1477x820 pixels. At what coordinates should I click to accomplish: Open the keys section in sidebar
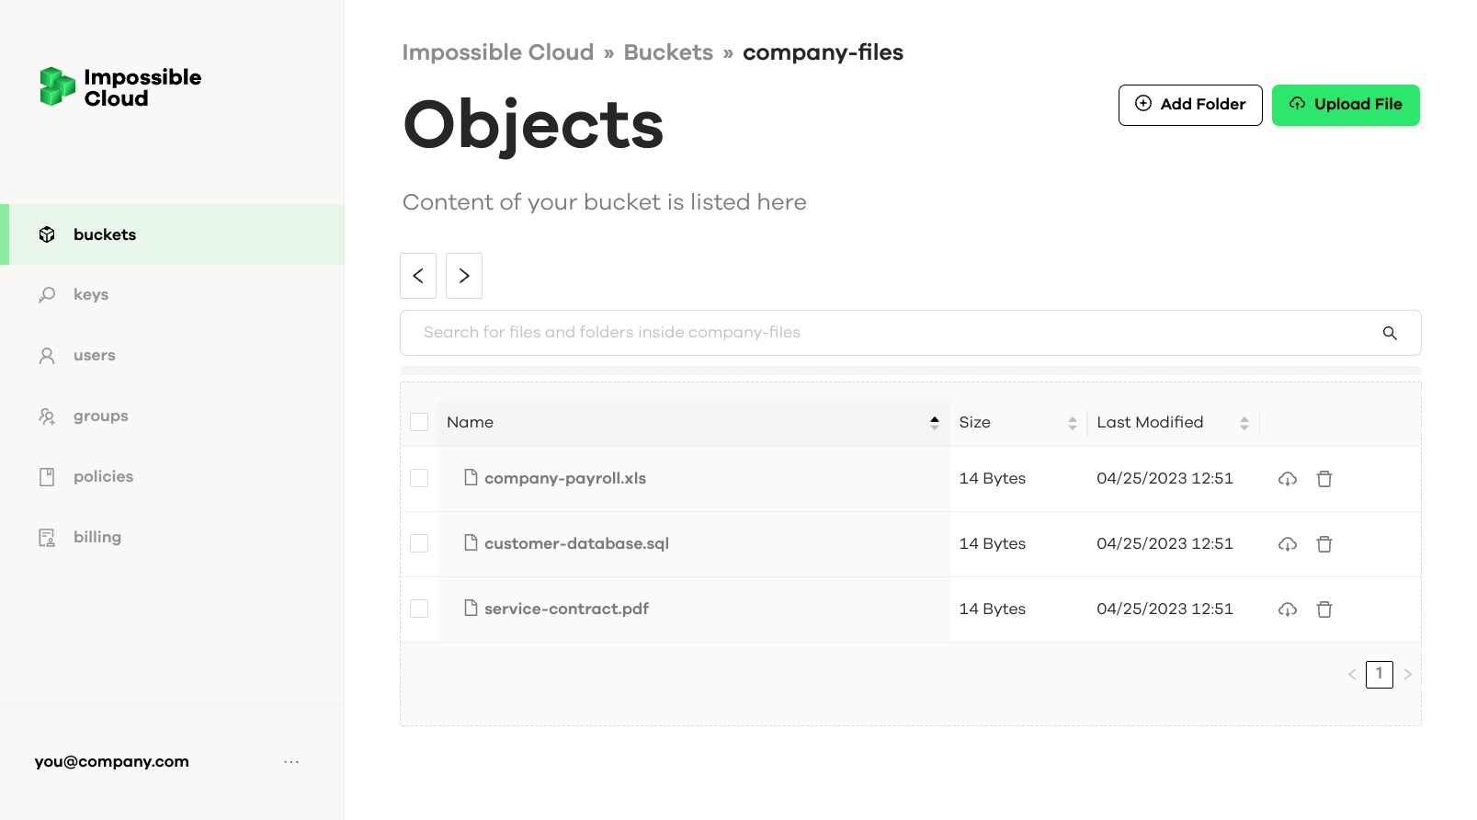tap(91, 295)
